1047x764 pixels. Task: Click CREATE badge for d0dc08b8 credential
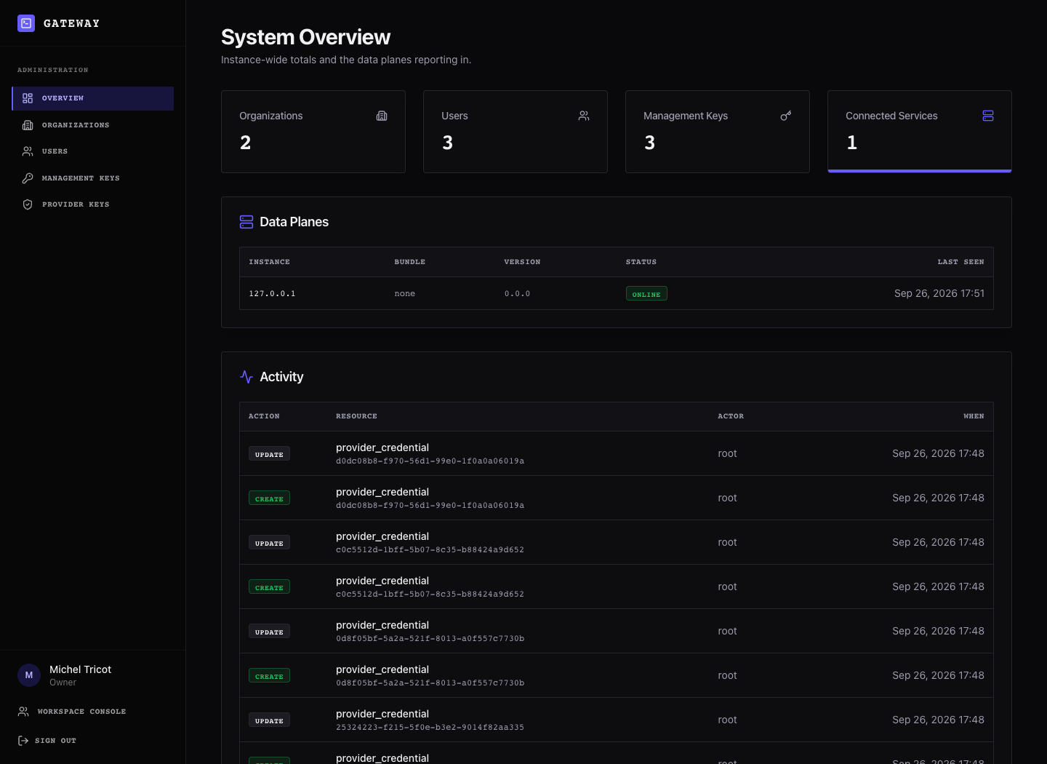coord(269,498)
